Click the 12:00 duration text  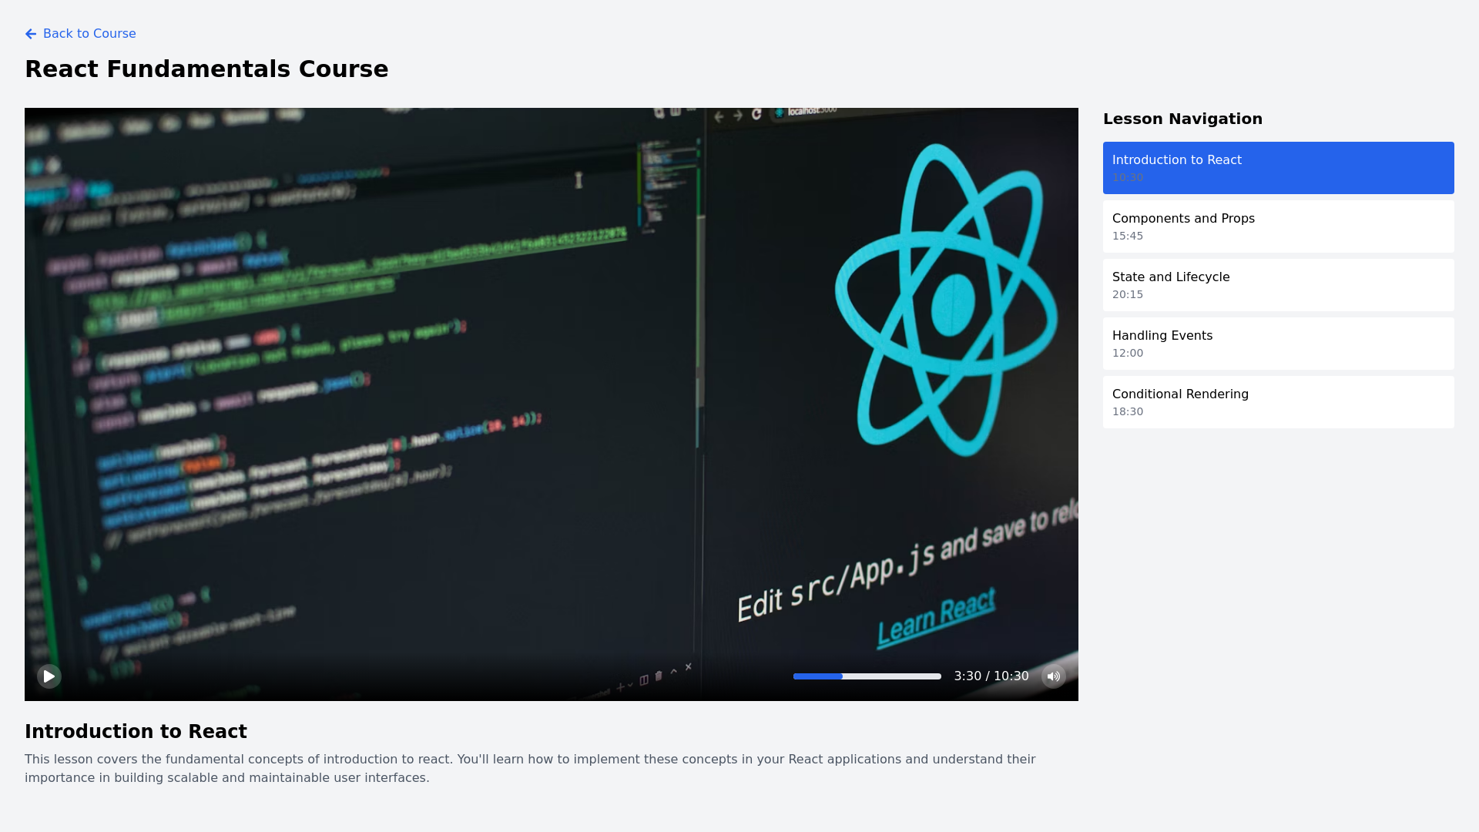pos(1128,353)
